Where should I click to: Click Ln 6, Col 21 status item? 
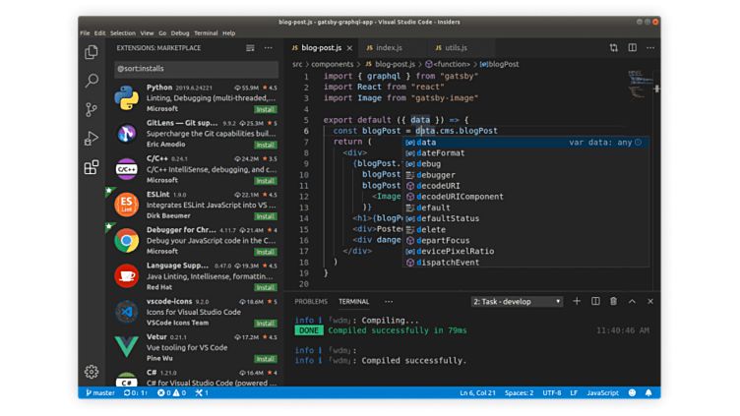pos(477,392)
